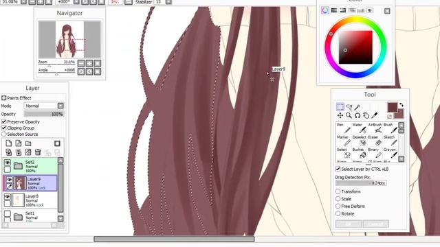The image size is (440, 247).
Task: Reset Navigator rotation angle
Action: click(98, 71)
